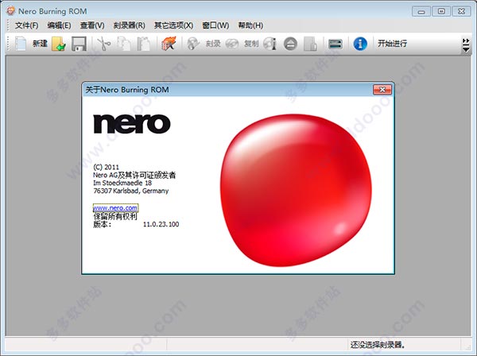477x356 pixels.
Task: Click the Nero Burning ROM app icon
Action: click(10, 11)
